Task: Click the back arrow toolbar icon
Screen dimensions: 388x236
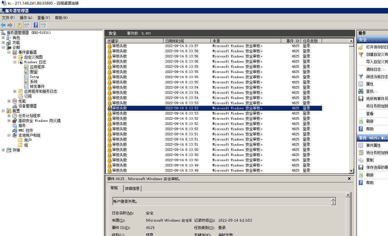Action: tap(3, 25)
